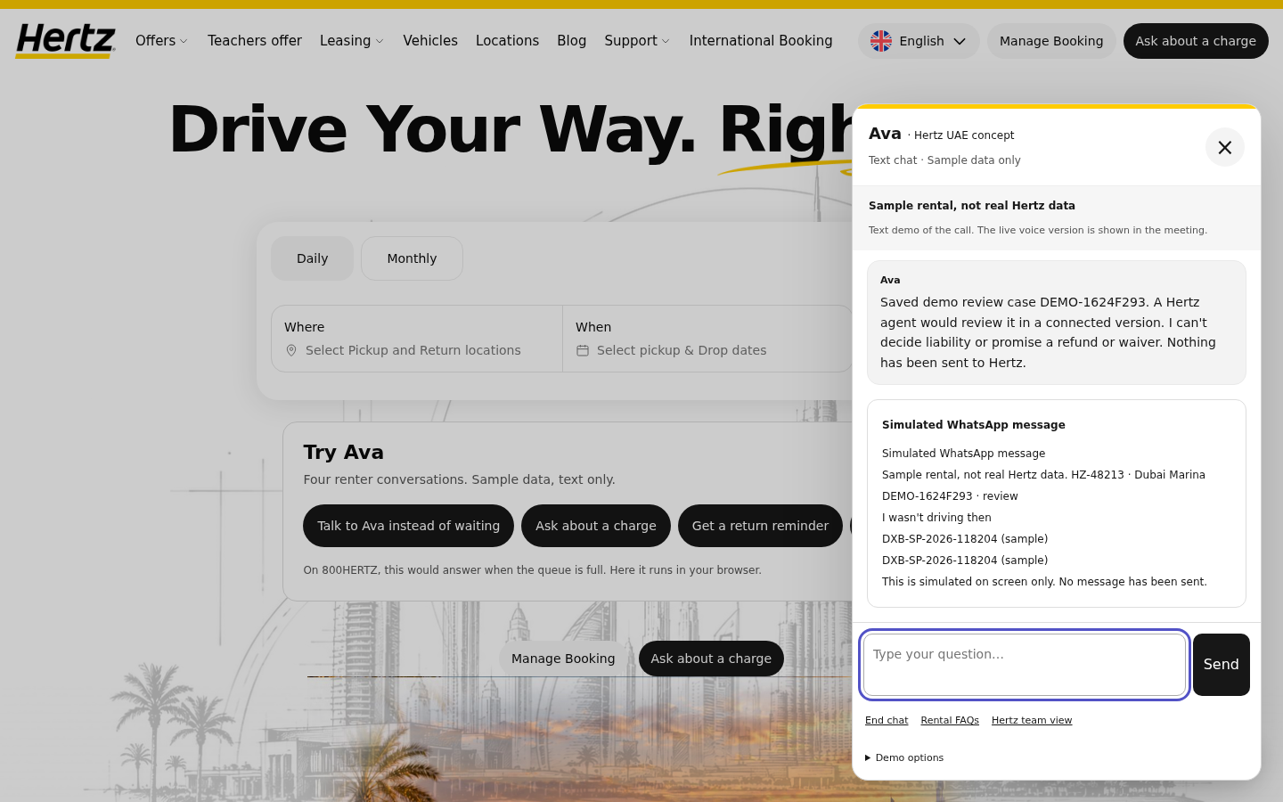Click Talk to Ava instead of waiting
The height and width of the screenshot is (802, 1283).
coord(408,526)
